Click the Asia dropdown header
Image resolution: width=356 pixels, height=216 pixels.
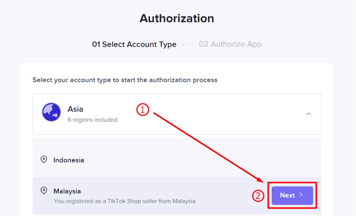(177, 114)
